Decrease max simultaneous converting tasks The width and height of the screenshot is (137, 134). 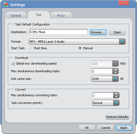[x=116, y=97]
